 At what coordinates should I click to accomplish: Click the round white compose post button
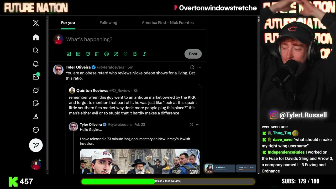pyautogui.click(x=36, y=145)
